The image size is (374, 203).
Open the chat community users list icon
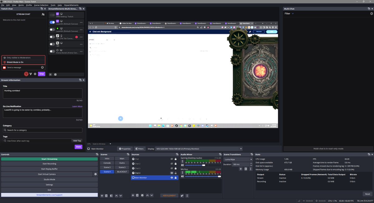pos(43,14)
